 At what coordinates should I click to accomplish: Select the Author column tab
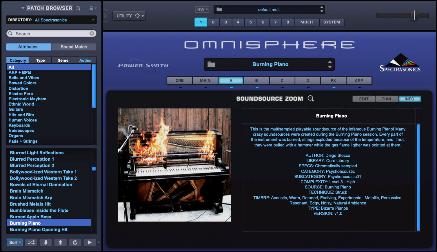tap(85, 60)
